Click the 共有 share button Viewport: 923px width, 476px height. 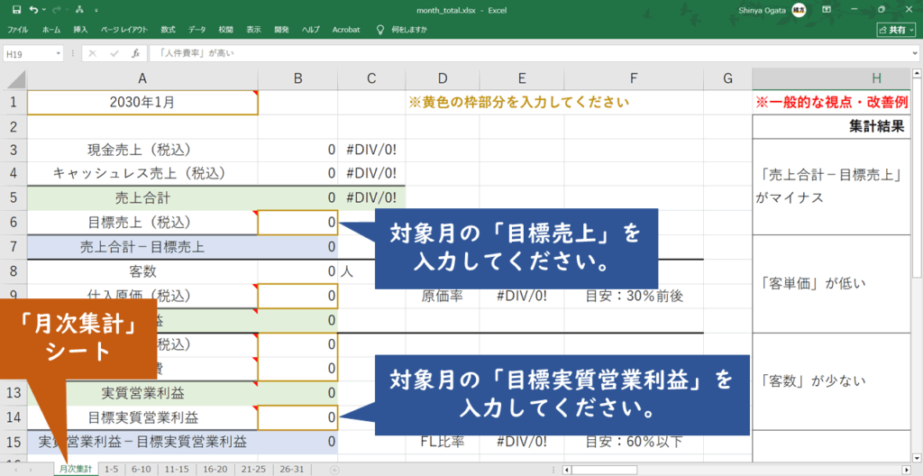click(x=895, y=30)
